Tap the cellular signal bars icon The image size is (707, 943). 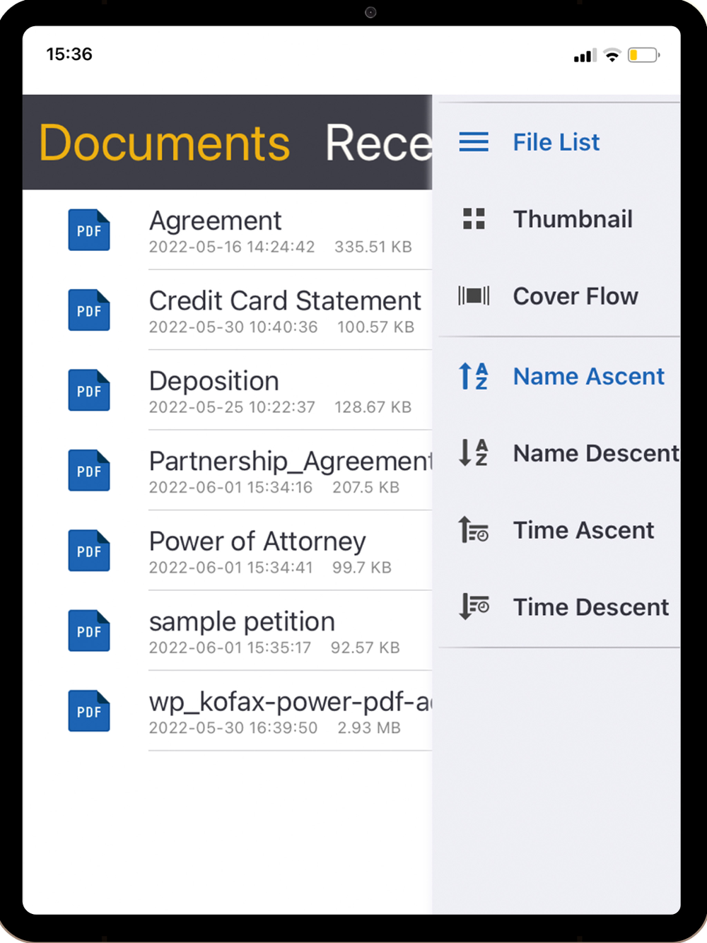coord(585,55)
